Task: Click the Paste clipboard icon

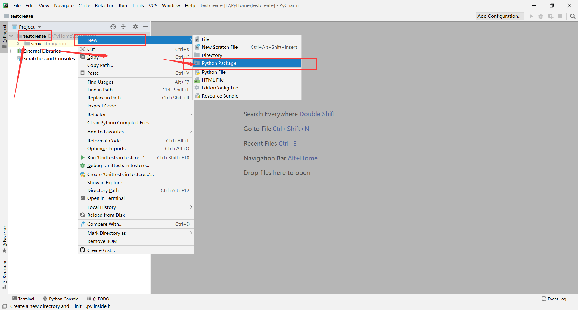Action: 82,73
